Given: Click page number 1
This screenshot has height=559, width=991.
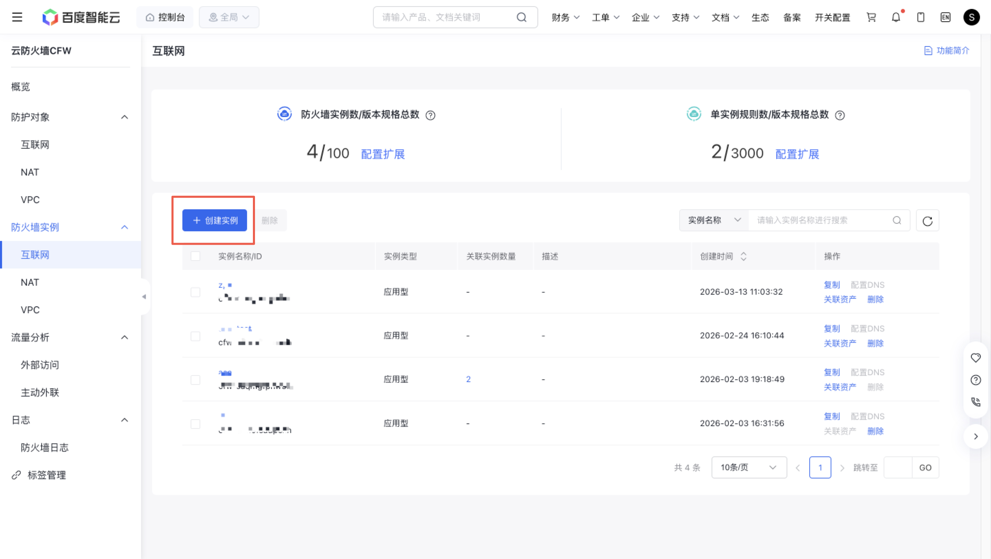Looking at the screenshot, I should pyautogui.click(x=820, y=467).
